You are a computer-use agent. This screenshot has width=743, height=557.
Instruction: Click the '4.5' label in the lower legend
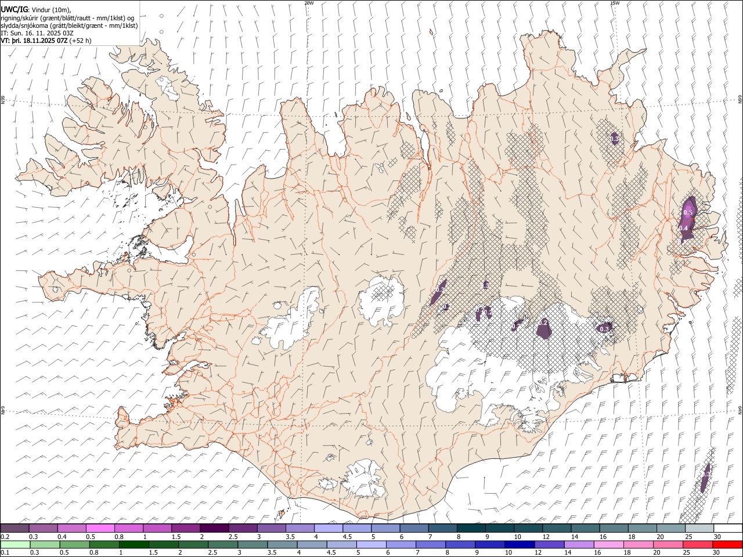click(x=331, y=552)
